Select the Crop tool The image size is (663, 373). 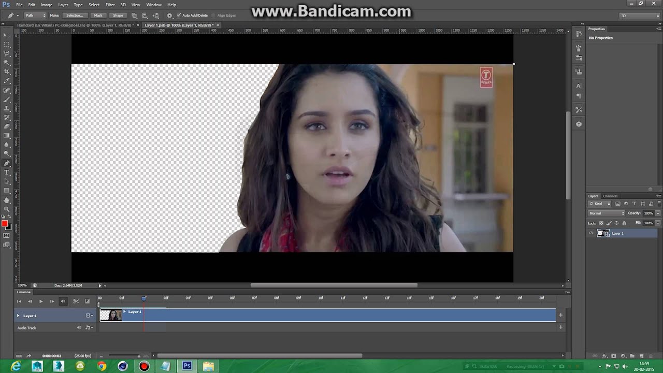(x=7, y=71)
